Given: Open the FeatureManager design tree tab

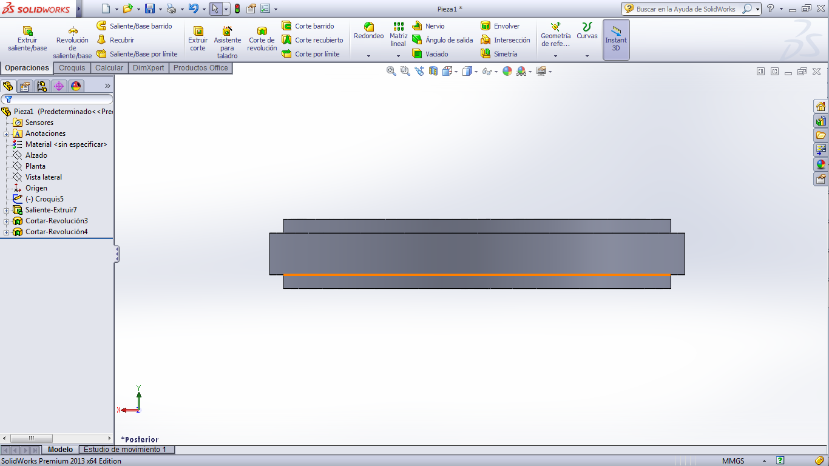Looking at the screenshot, I should 8,86.
